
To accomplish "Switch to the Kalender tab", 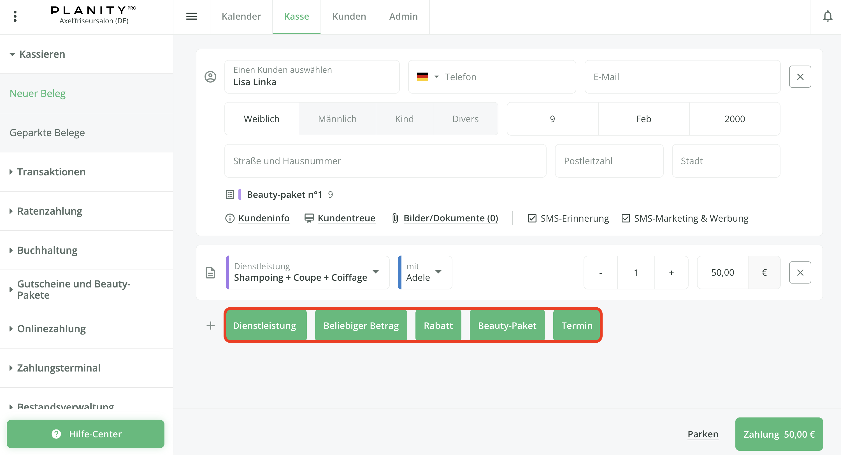I will 241,16.
